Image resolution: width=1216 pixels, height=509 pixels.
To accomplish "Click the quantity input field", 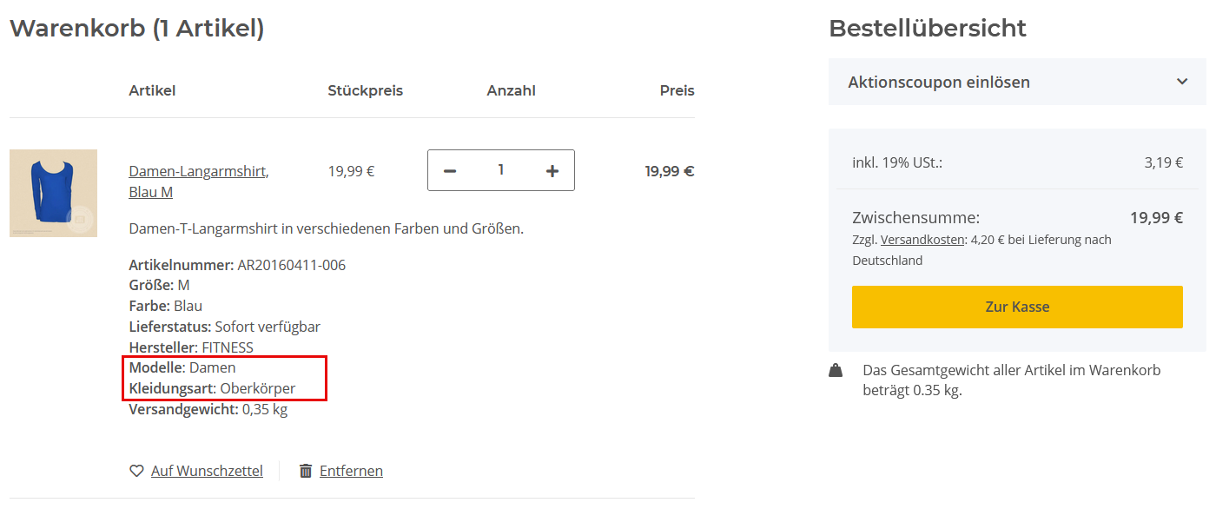I will point(501,170).
